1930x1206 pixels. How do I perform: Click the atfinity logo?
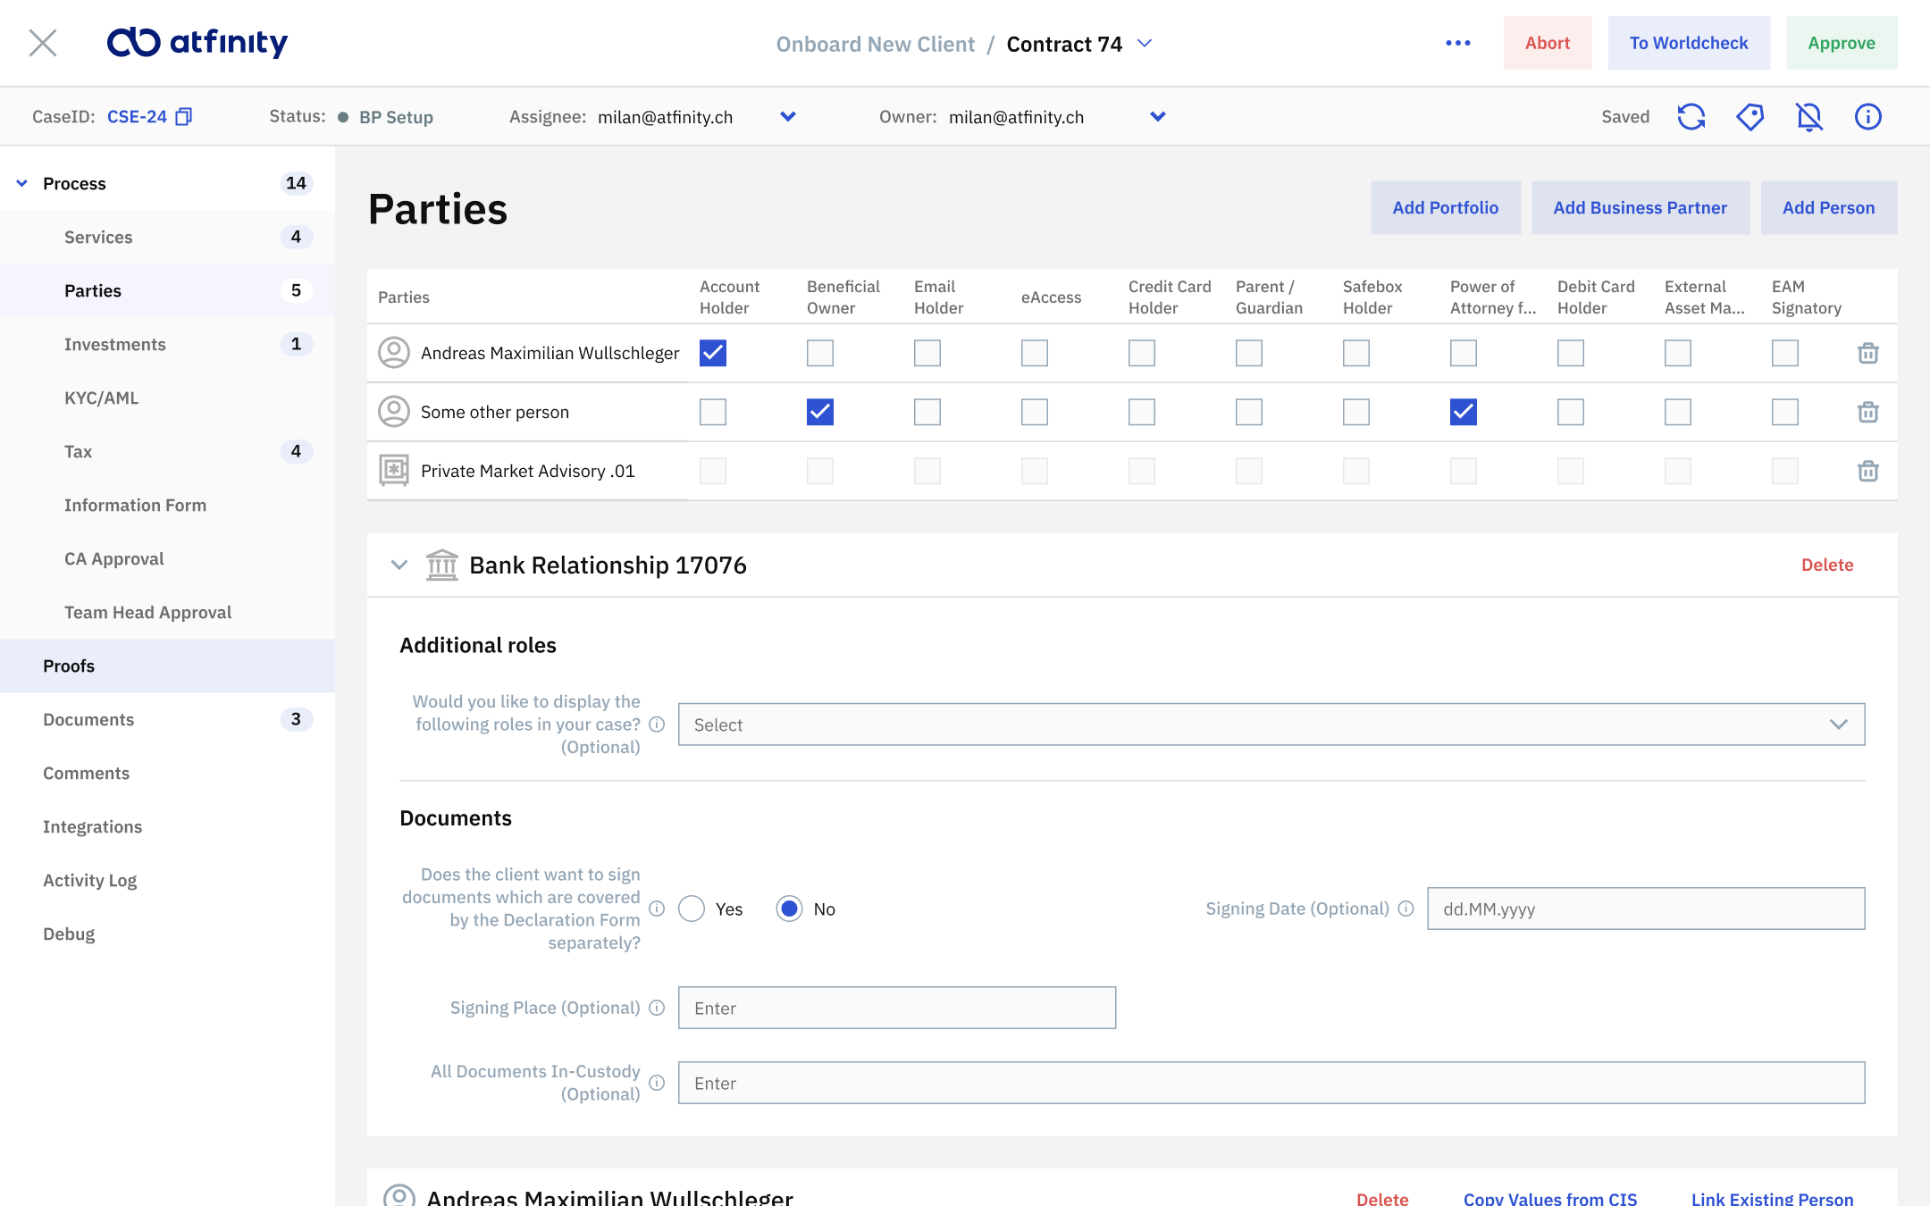197,42
